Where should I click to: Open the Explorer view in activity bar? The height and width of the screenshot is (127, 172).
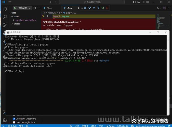pyautogui.click(x=5, y=9)
